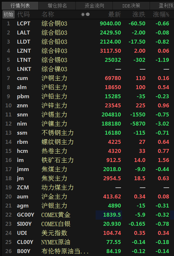Click price 18650 for 沪铝主力
The width and height of the screenshot is (174, 256).
113,88
